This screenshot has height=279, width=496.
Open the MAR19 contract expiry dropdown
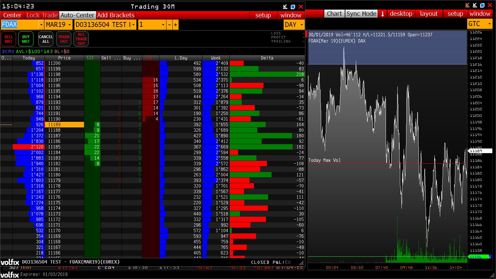pos(59,24)
